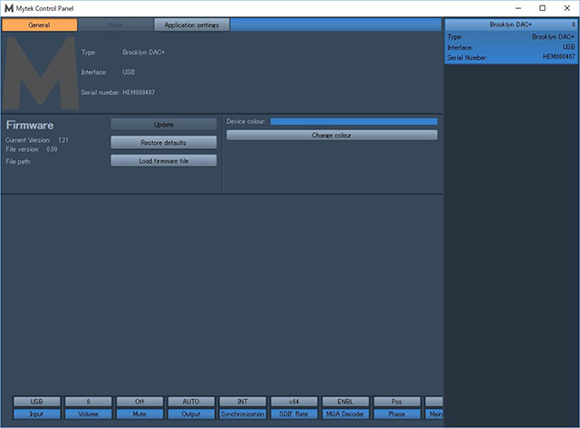This screenshot has width=580, height=428.
Task: Change the x64 SDIF Rate value
Action: tap(294, 401)
